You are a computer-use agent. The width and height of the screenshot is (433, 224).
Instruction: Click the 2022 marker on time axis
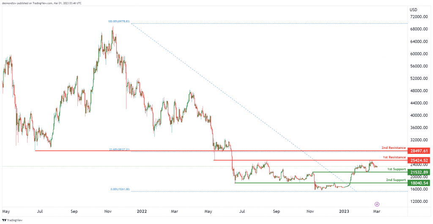[x=142, y=212]
